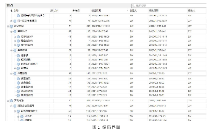The image size is (212, 131).
Task: Click the circle icon of the 基本动作 node
Action: click(15, 32)
